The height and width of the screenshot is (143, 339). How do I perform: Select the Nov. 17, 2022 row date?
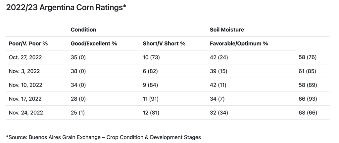pos(25,99)
